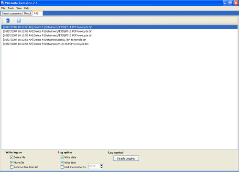Screen dimensions: 239x172
Task: Toggle the Write time checkbox
Action: click(x=62, y=162)
